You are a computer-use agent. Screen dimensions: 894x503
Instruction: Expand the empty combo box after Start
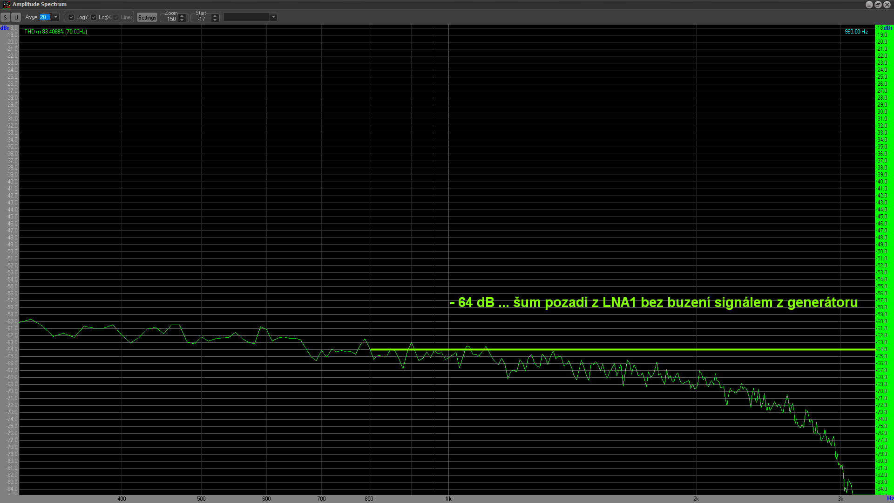pos(273,17)
